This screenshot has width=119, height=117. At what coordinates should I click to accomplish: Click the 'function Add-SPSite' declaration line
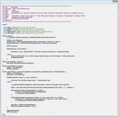(x=34, y=72)
